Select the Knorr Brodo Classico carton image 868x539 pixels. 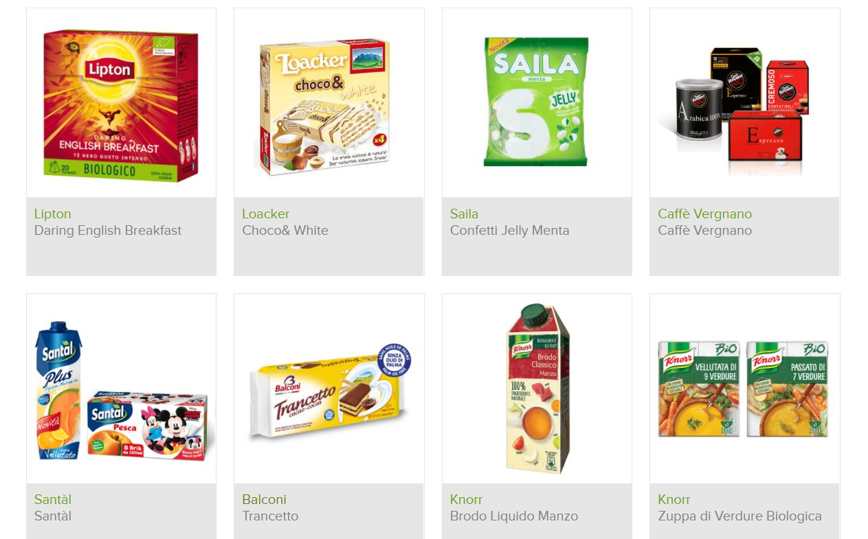[x=538, y=389]
